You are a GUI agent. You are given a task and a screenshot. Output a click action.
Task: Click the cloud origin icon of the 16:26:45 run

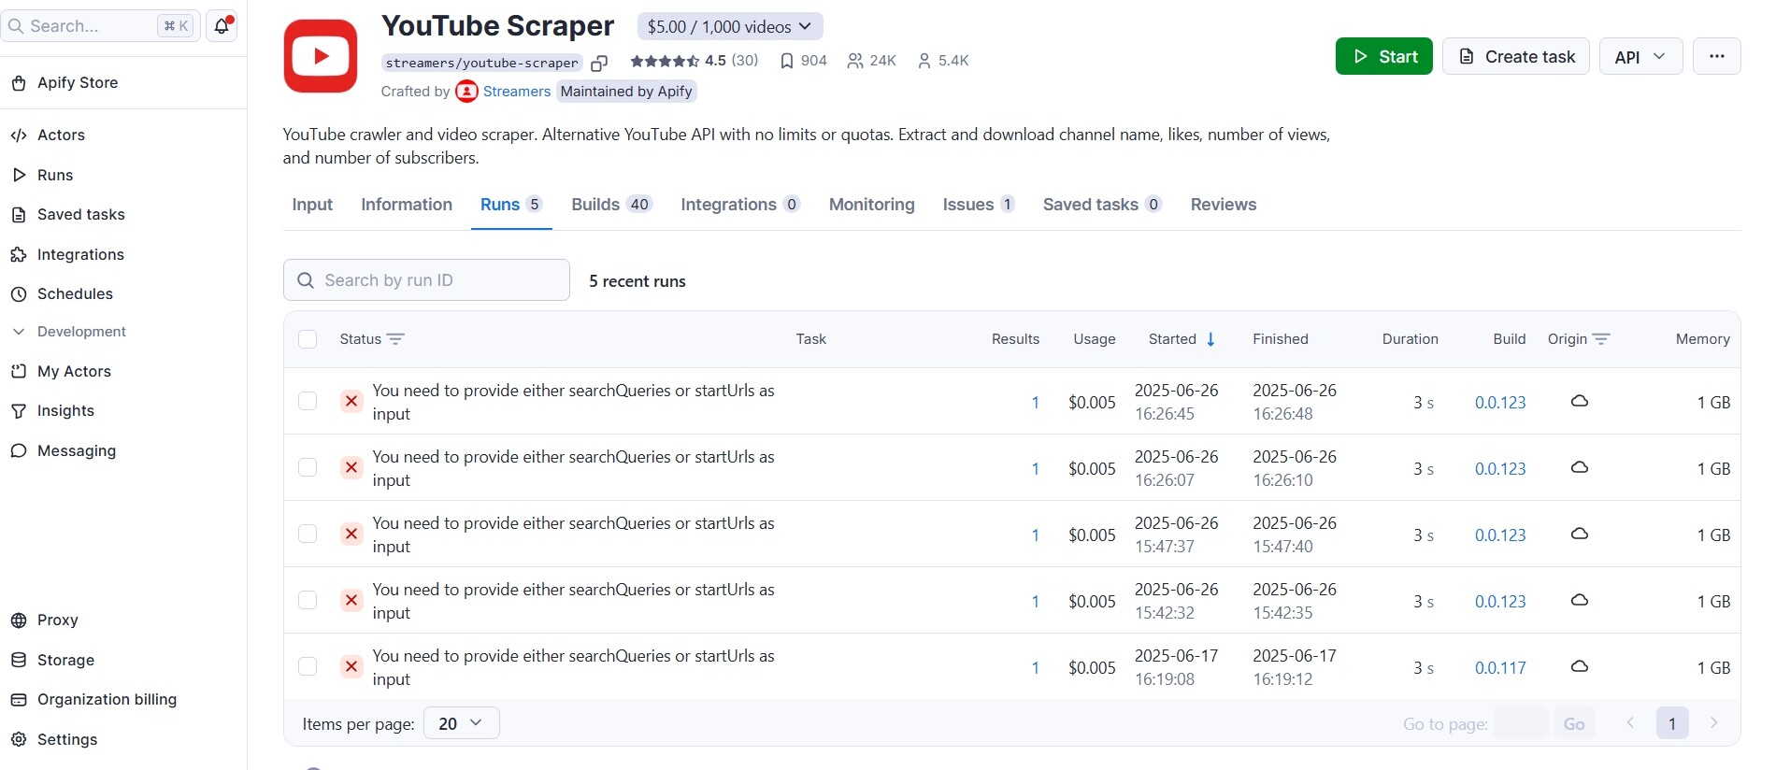(x=1580, y=401)
